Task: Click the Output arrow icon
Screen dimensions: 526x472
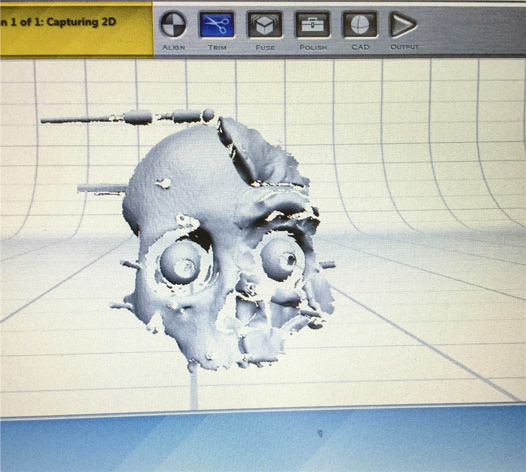Action: [x=403, y=25]
